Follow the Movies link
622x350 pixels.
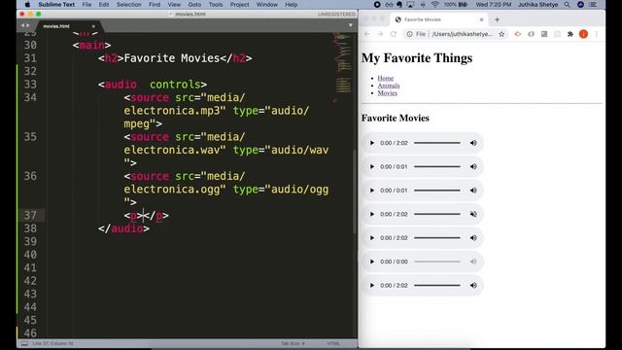(x=387, y=93)
